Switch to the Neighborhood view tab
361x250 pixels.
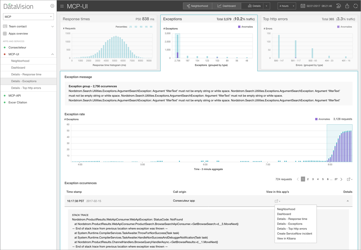197,6
